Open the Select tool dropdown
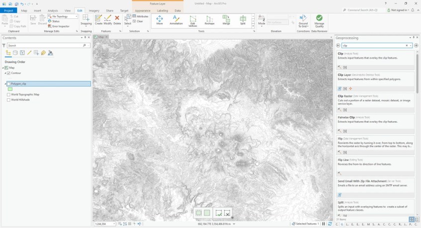 (128, 26)
